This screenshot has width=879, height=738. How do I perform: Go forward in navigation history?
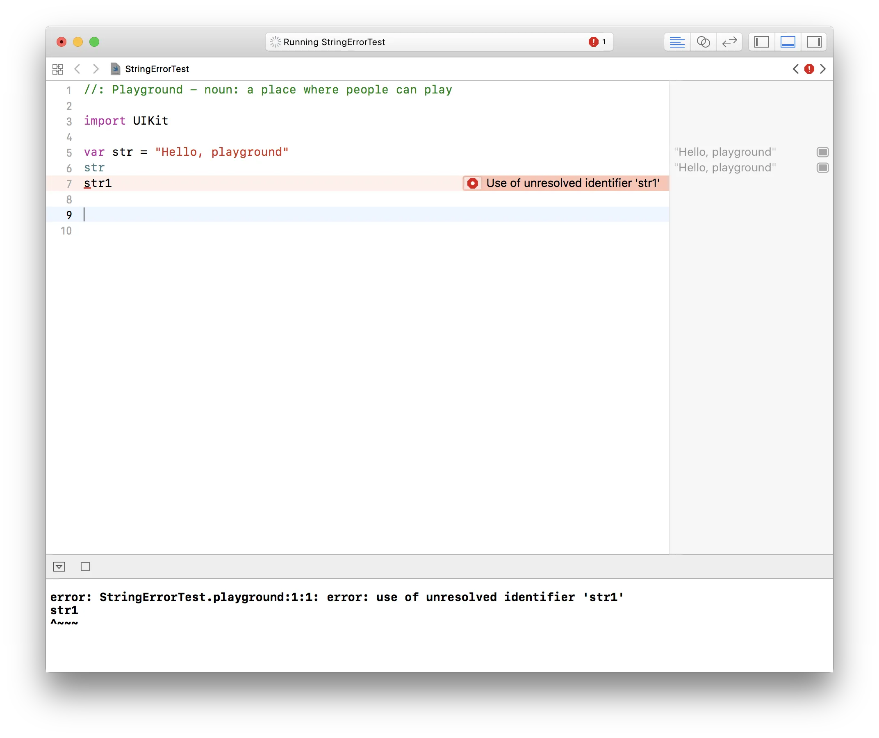(x=96, y=69)
